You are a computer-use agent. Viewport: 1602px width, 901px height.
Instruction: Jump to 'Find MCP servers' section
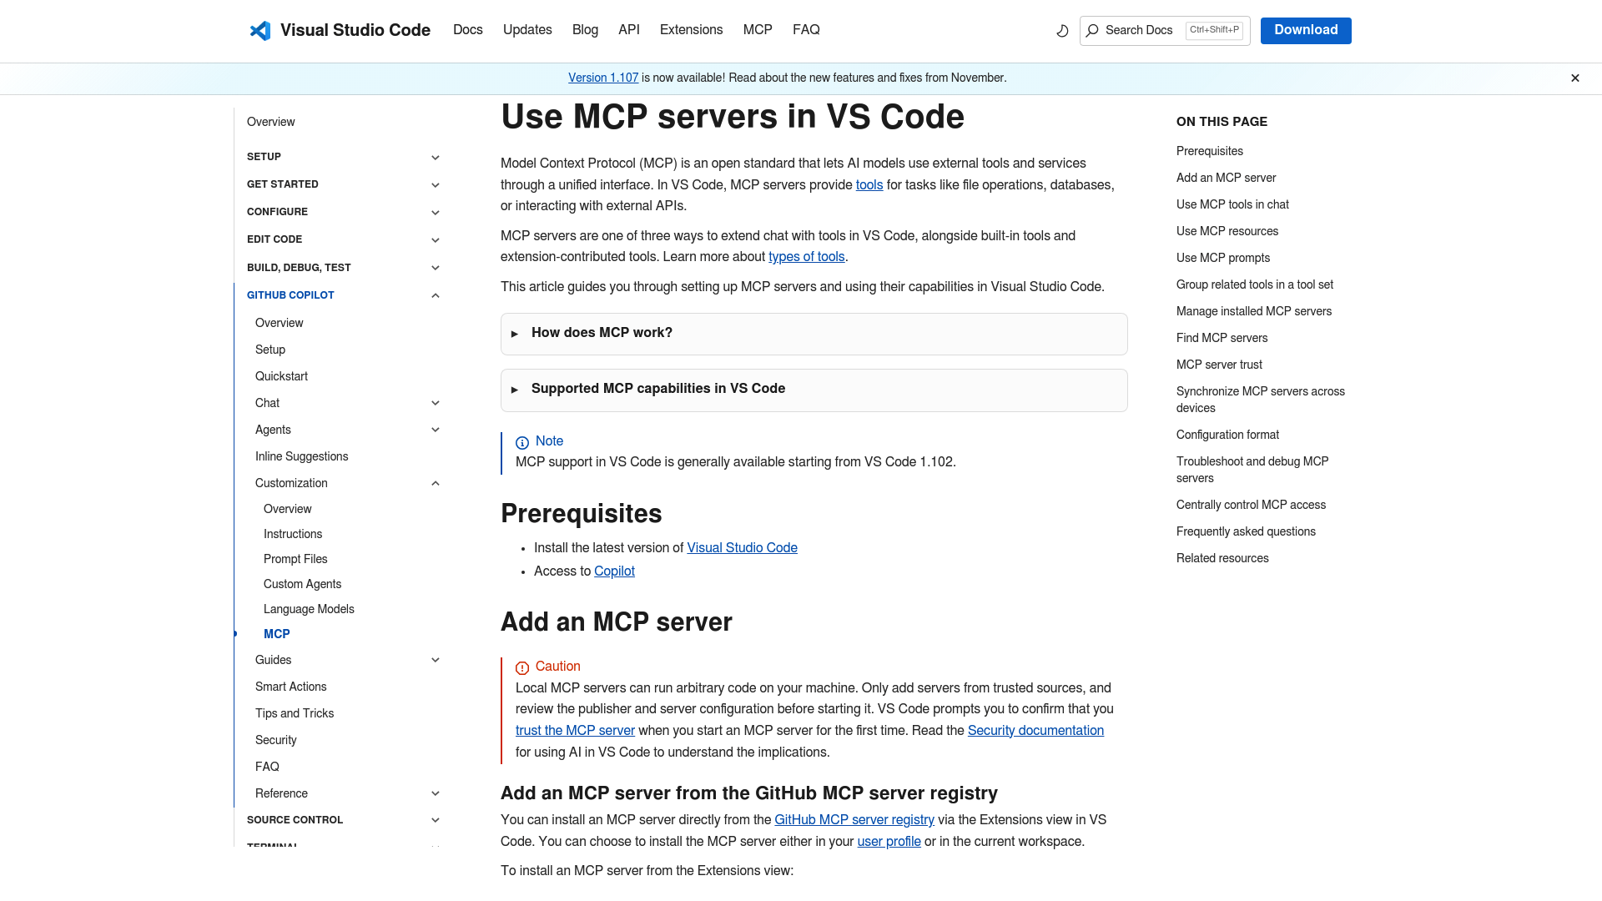point(1222,338)
